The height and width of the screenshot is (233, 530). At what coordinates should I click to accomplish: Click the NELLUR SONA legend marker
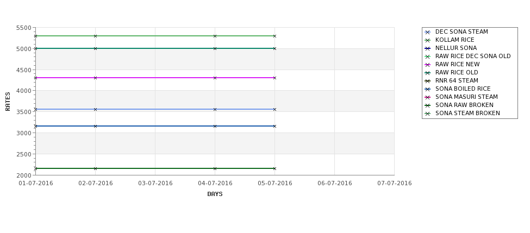(x=428, y=48)
